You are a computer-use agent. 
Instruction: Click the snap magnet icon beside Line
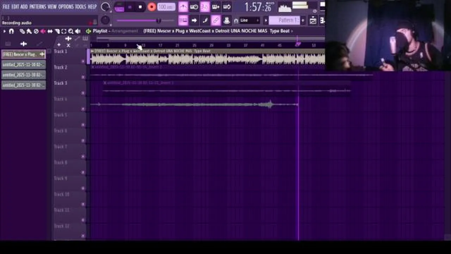coord(236,21)
